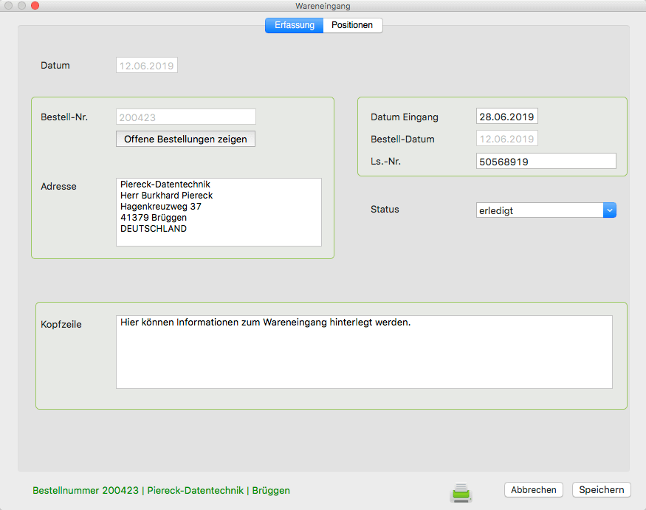
Task: Close the Wareneingang window with red button
Action: pyautogui.click(x=35, y=5)
